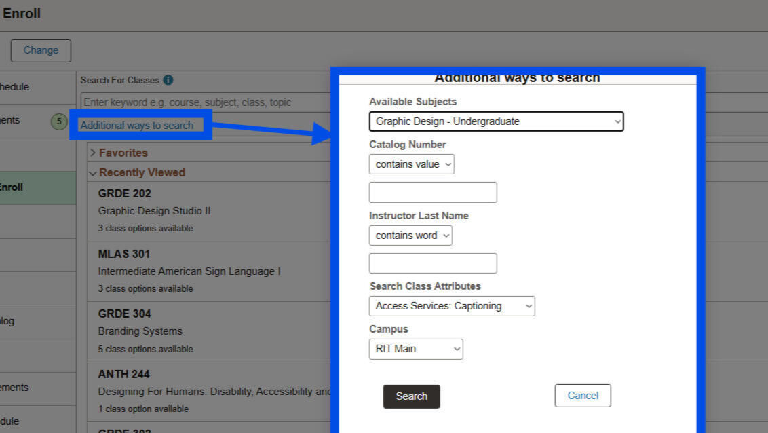Open the GRDE 304 Branding Systems course
The height and width of the screenshot is (433, 768).
point(210,332)
